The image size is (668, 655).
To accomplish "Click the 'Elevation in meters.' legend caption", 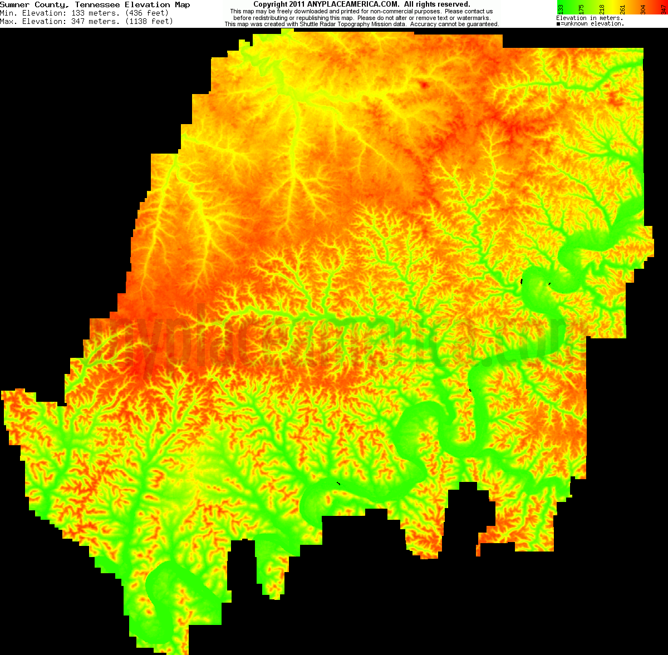I will [590, 18].
